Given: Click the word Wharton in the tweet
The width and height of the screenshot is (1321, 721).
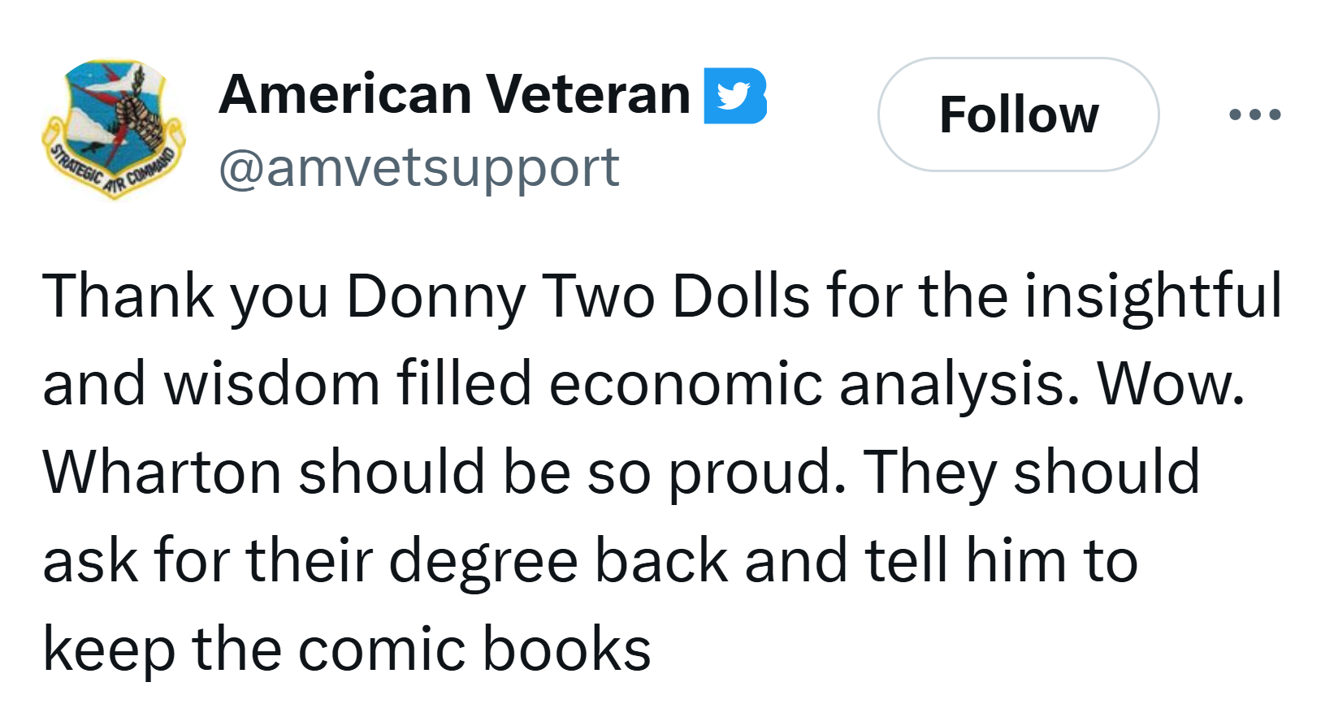Looking at the screenshot, I should 162,472.
